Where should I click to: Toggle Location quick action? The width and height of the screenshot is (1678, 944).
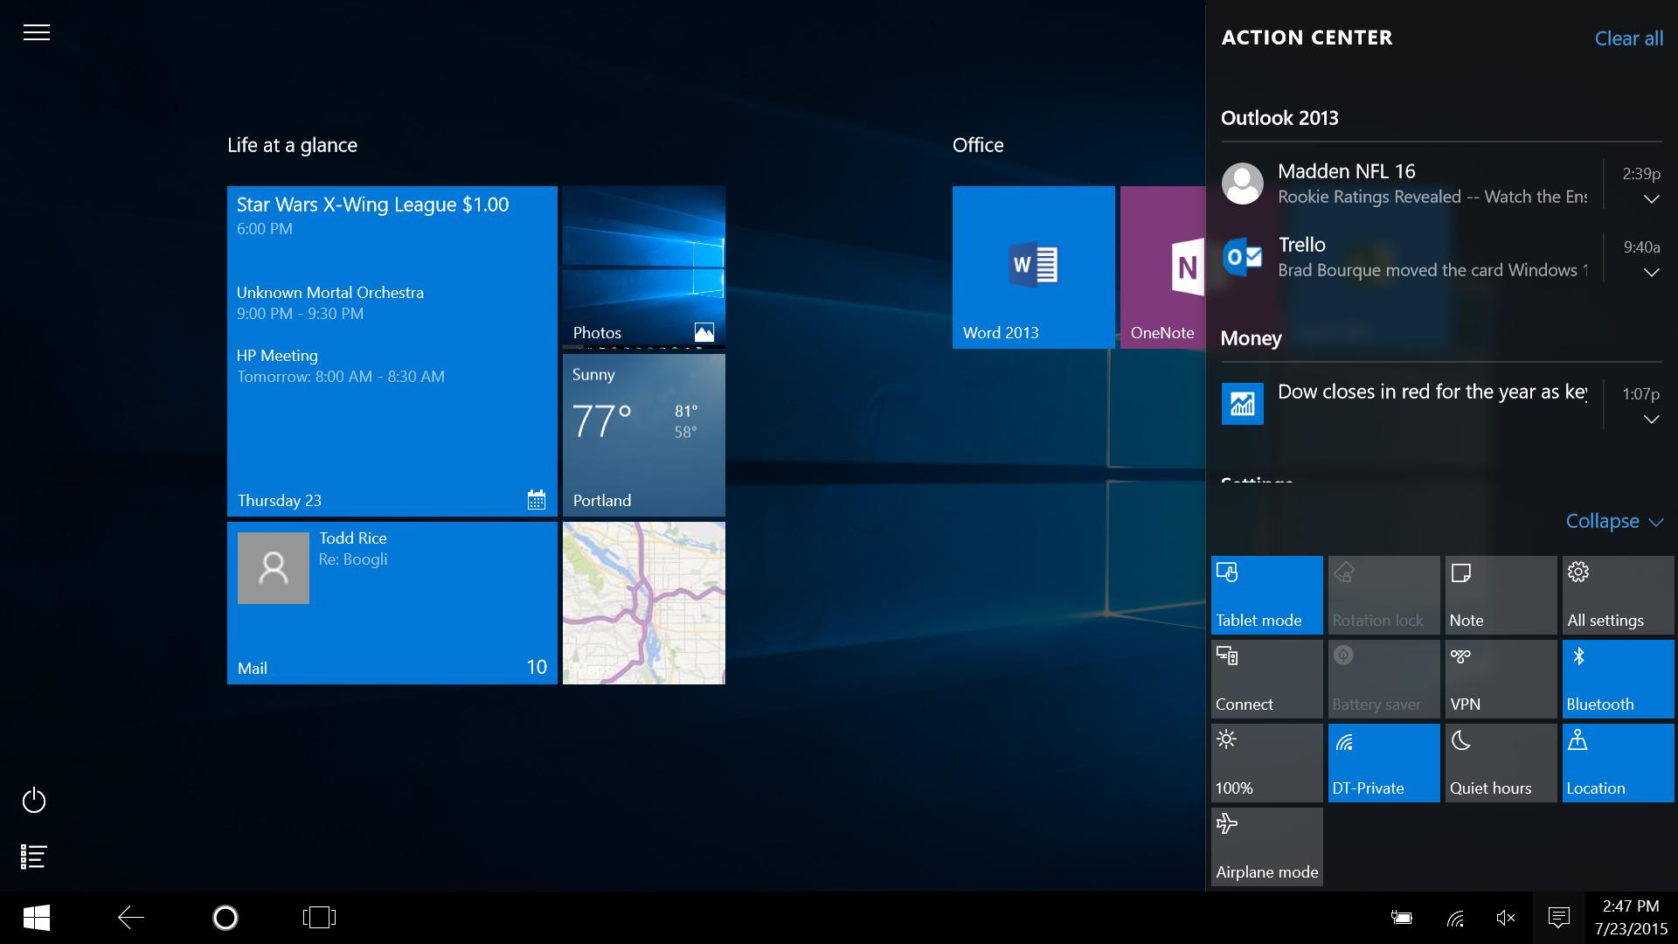1619,763
